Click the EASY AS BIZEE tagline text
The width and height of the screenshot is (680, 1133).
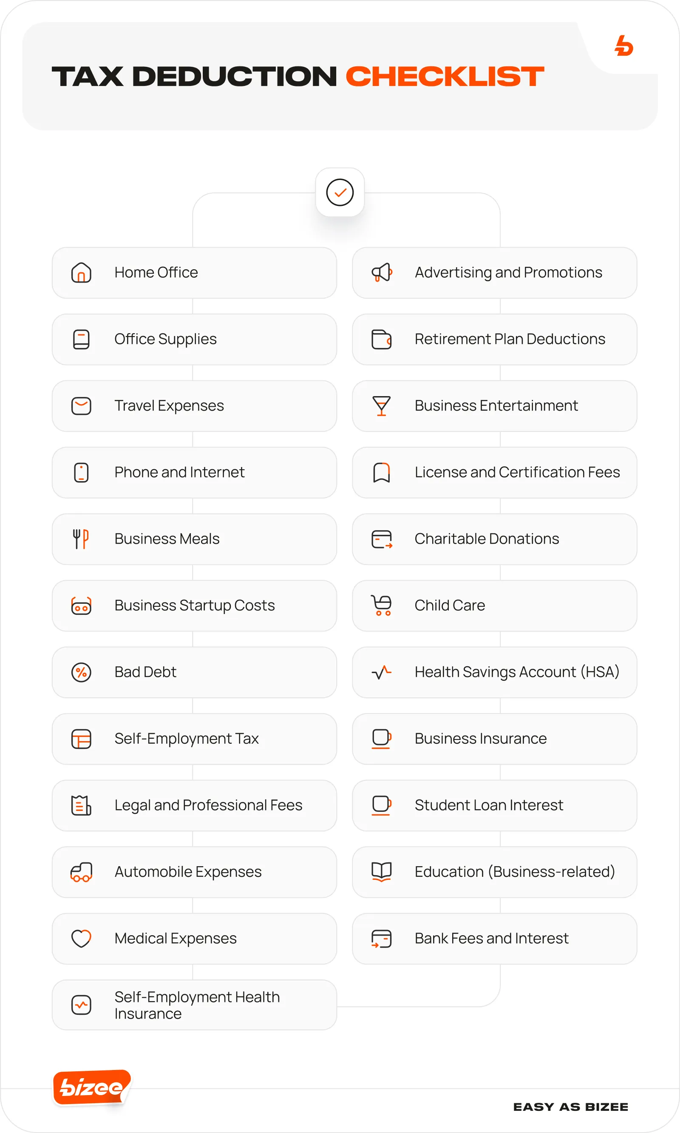(570, 1107)
